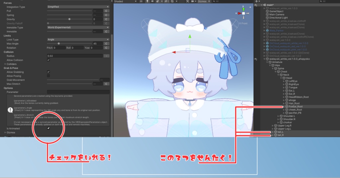Click cube icon of OnCloud_watayuki_white_ver.1.0.0 prefab

[267, 43]
